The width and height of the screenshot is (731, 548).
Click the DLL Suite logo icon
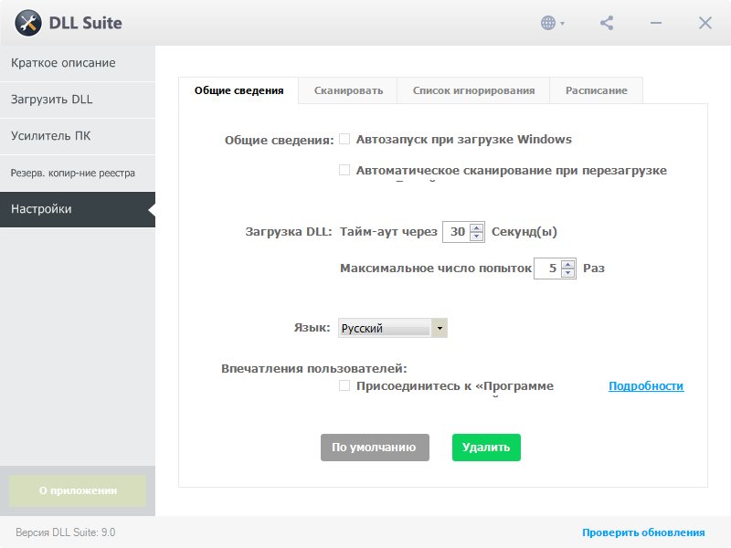pyautogui.click(x=29, y=23)
